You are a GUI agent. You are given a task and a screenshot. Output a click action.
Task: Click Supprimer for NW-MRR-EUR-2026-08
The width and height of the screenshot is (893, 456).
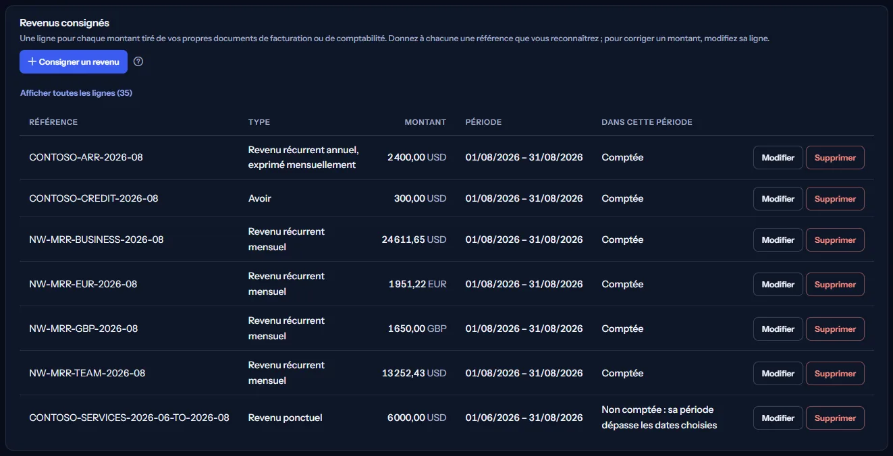click(835, 285)
